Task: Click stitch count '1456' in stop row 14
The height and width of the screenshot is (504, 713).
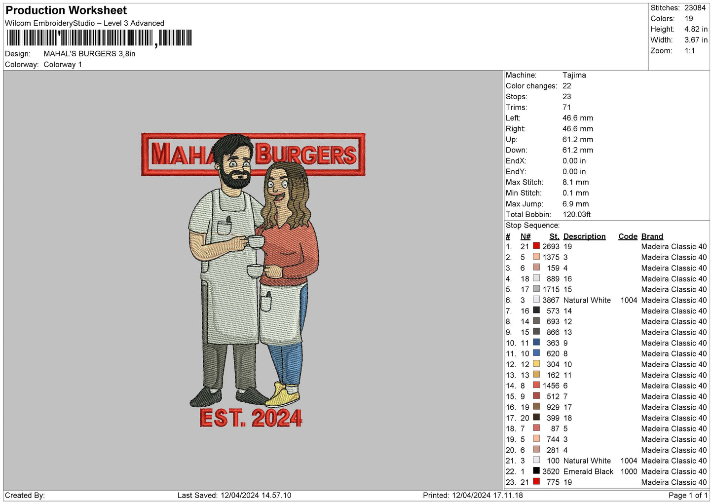Action: click(x=551, y=386)
